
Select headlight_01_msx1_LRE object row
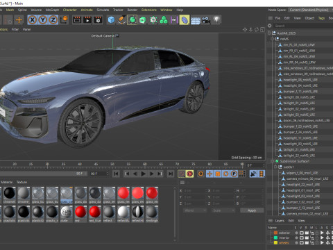tap(303, 190)
